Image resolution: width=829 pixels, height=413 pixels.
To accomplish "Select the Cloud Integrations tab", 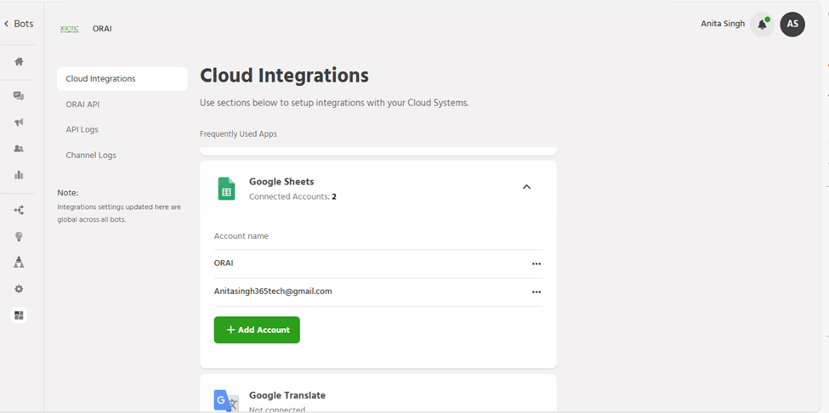I will (122, 79).
